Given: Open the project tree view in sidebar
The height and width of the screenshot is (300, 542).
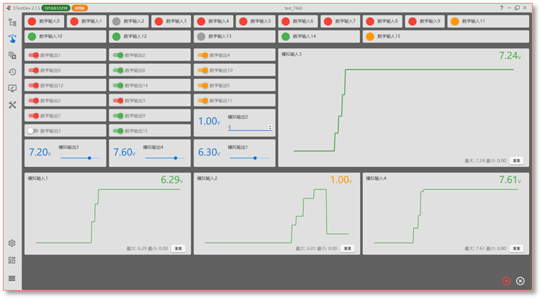Looking at the screenshot, I should coord(12,22).
